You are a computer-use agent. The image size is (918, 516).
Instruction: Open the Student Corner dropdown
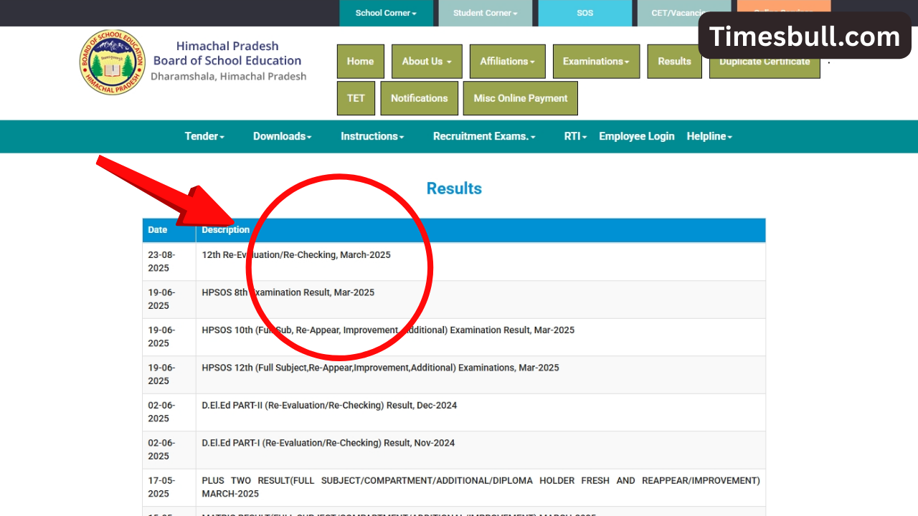pos(486,12)
